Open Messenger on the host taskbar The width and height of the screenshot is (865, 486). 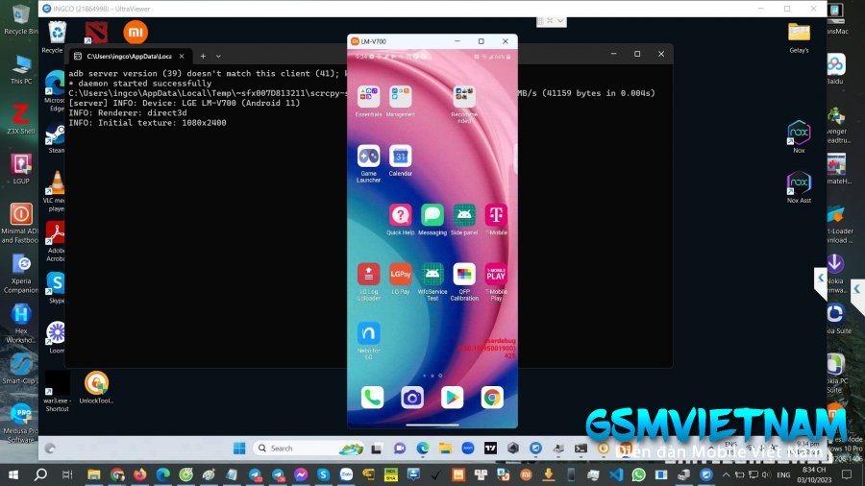300,474
